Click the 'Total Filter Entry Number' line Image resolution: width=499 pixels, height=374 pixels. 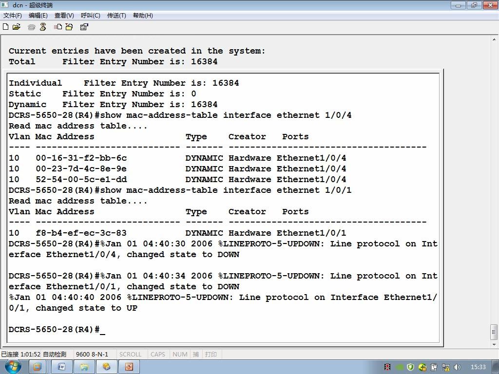(113, 62)
